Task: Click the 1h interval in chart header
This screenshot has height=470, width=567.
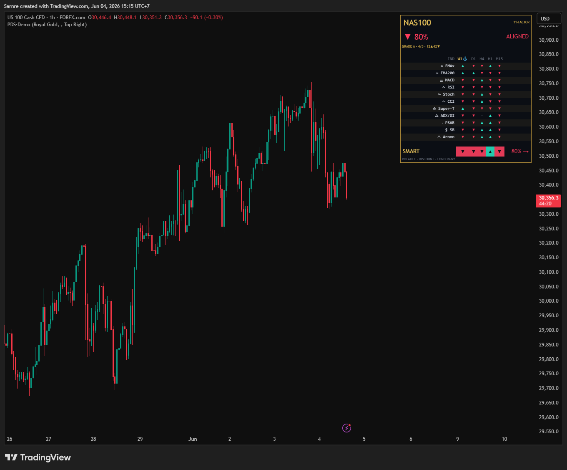Action: click(52, 18)
